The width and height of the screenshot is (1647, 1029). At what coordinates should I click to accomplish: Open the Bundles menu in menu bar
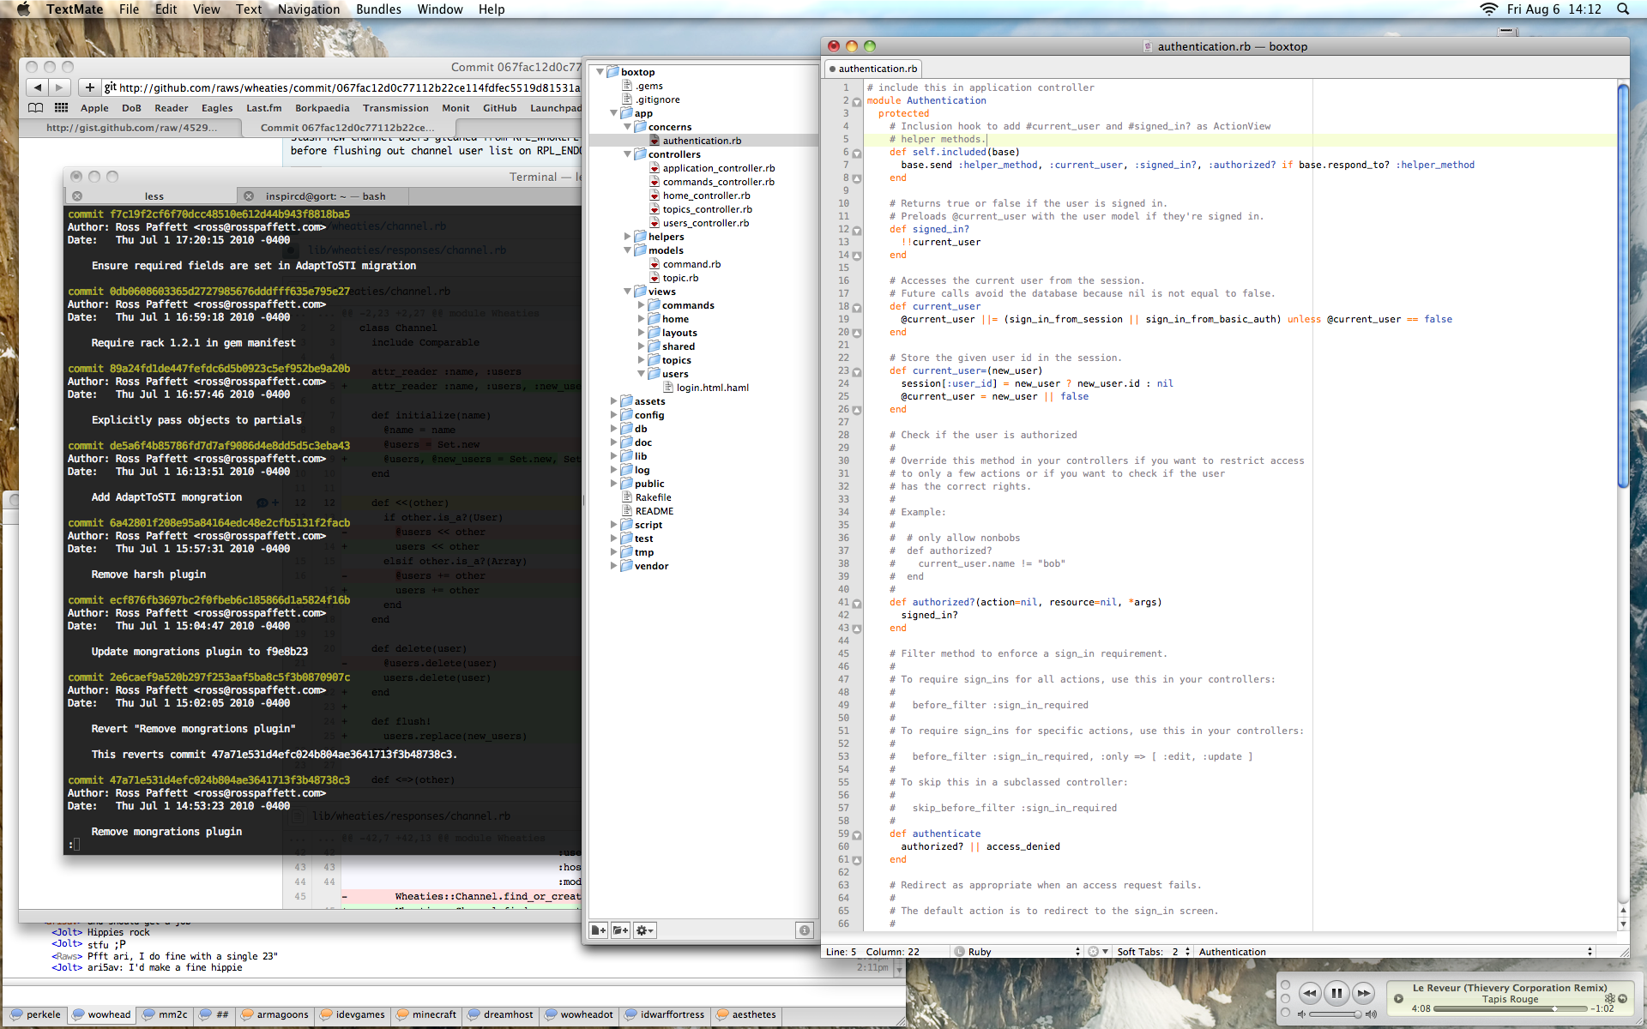pos(378,9)
